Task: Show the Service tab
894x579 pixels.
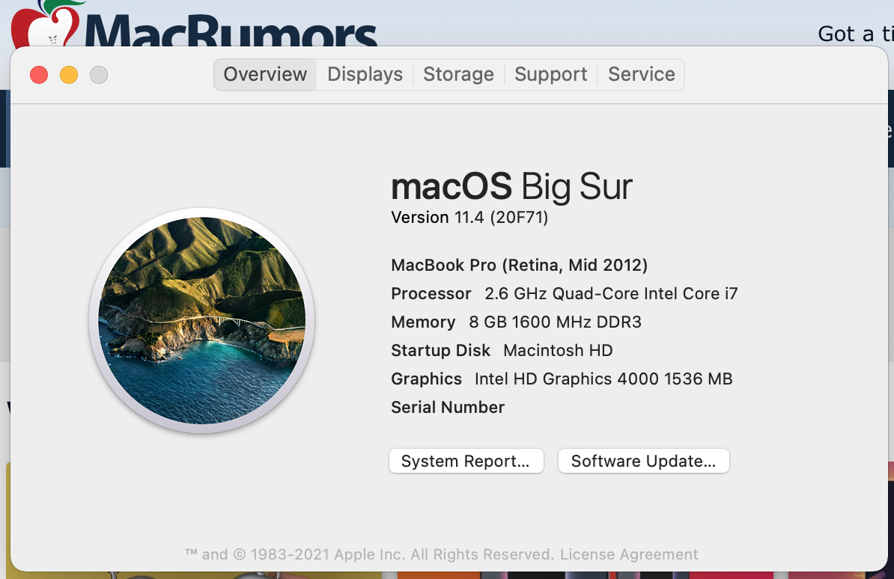Action: pyautogui.click(x=641, y=75)
